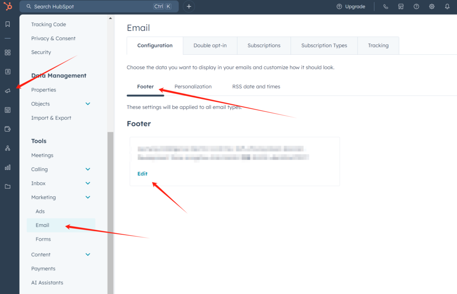The width and height of the screenshot is (457, 294).
Task: Open the Marketing megaphone icon
Action: coord(8,91)
